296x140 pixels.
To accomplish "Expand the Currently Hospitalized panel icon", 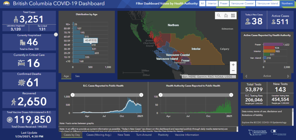I will pyautogui.click(x=56, y=34).
